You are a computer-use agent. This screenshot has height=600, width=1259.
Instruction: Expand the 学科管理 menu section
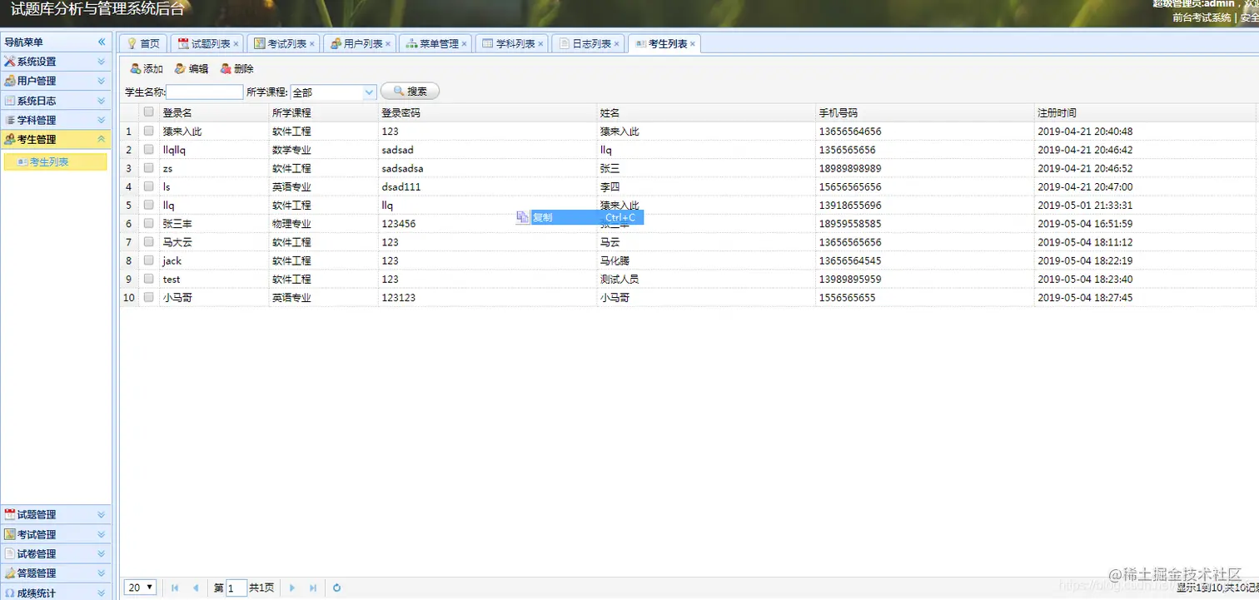tap(102, 120)
